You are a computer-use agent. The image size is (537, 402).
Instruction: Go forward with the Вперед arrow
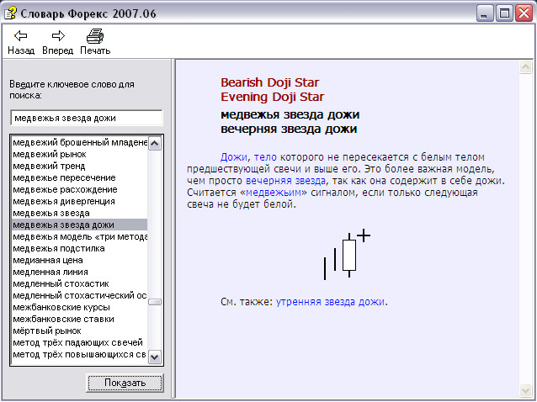[57, 42]
